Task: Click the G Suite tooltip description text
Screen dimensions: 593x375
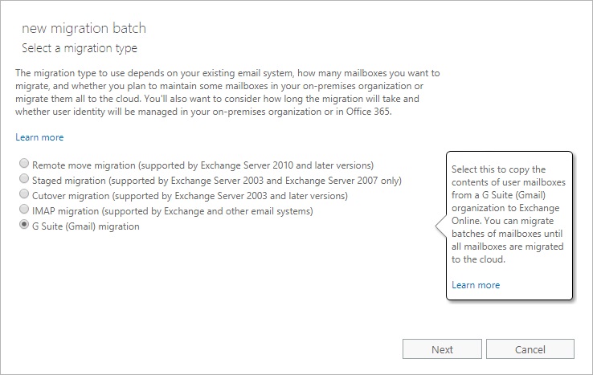Action: [508, 214]
